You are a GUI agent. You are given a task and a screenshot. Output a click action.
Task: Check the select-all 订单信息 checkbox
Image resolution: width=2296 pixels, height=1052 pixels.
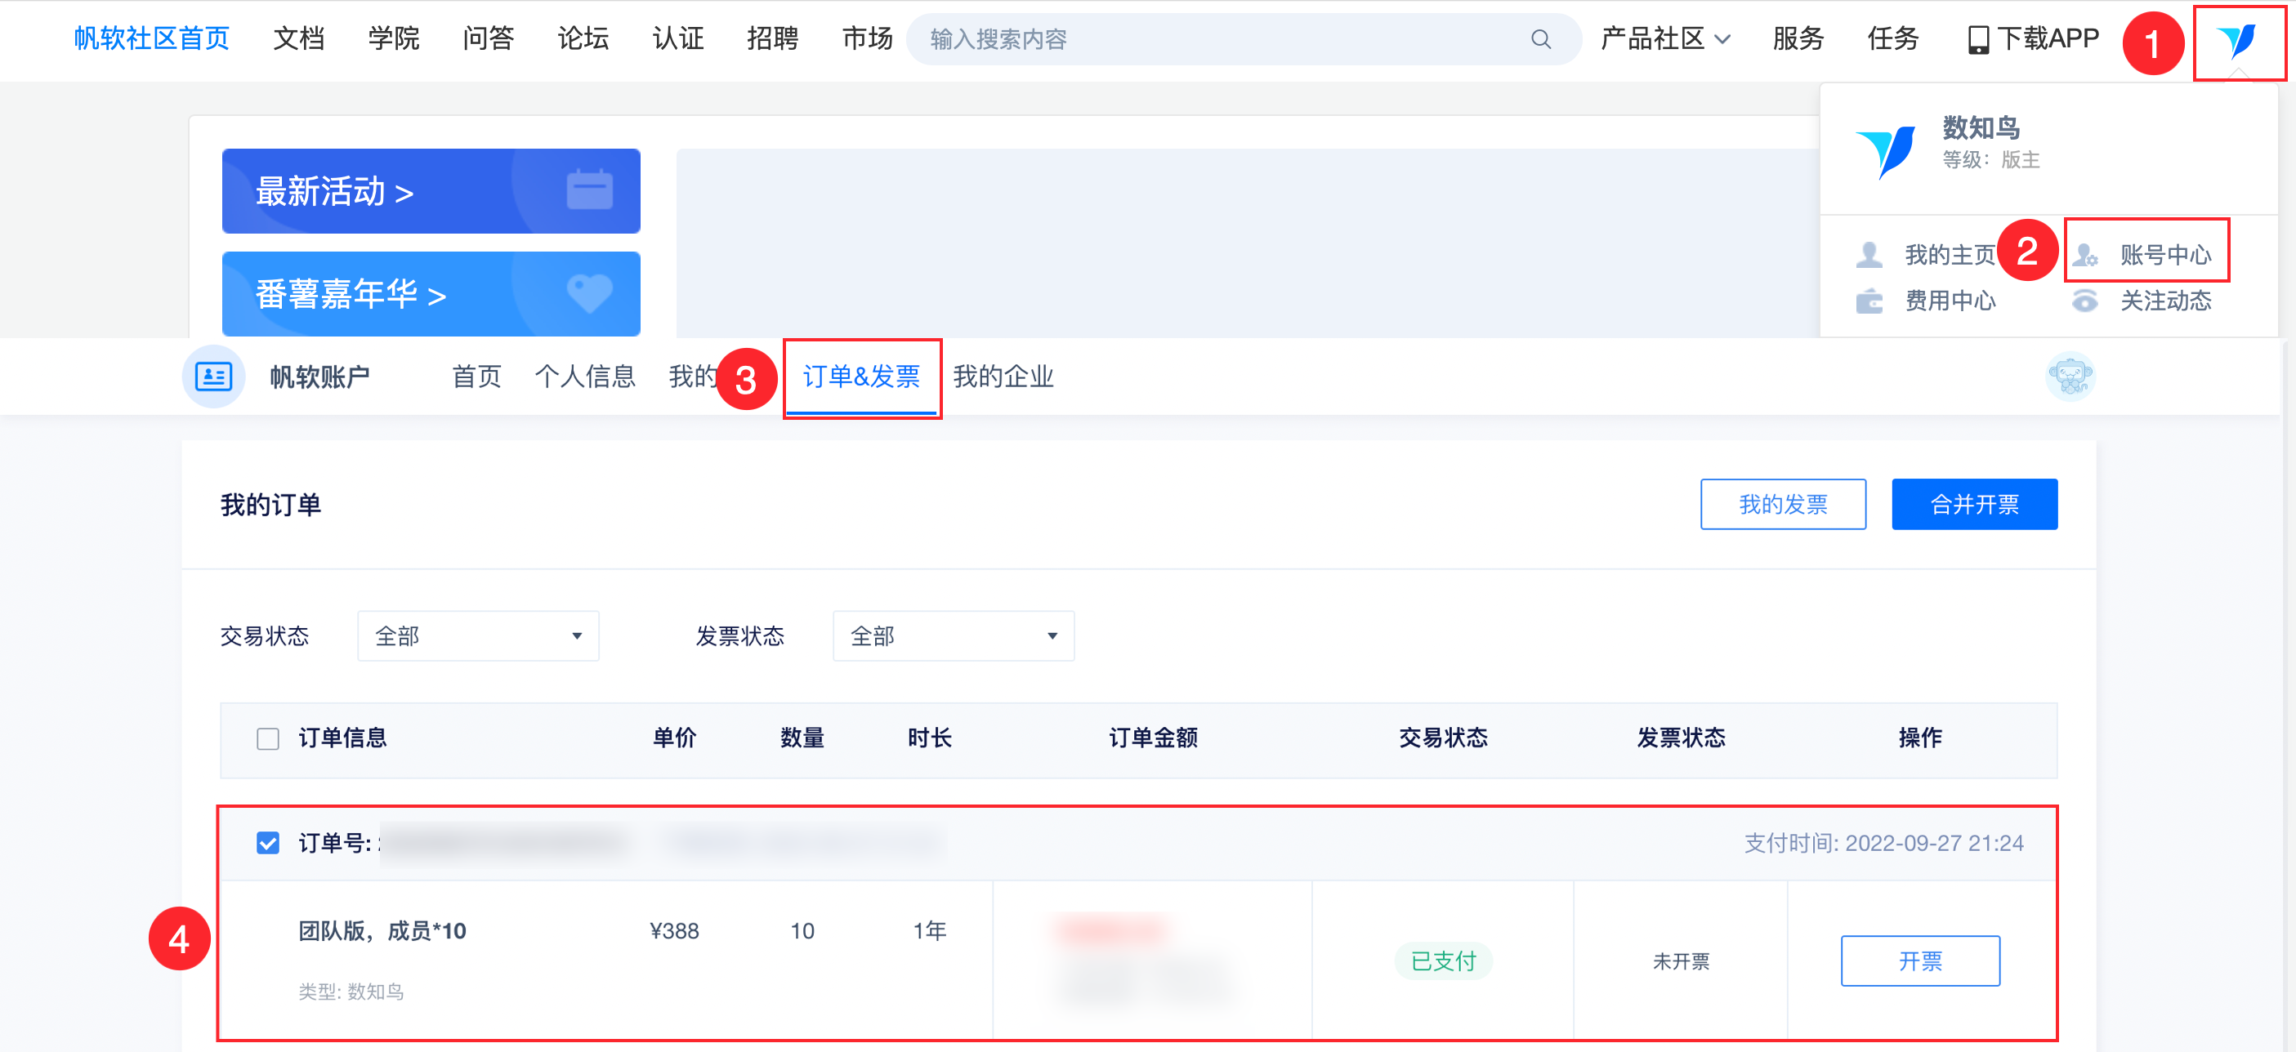[267, 738]
